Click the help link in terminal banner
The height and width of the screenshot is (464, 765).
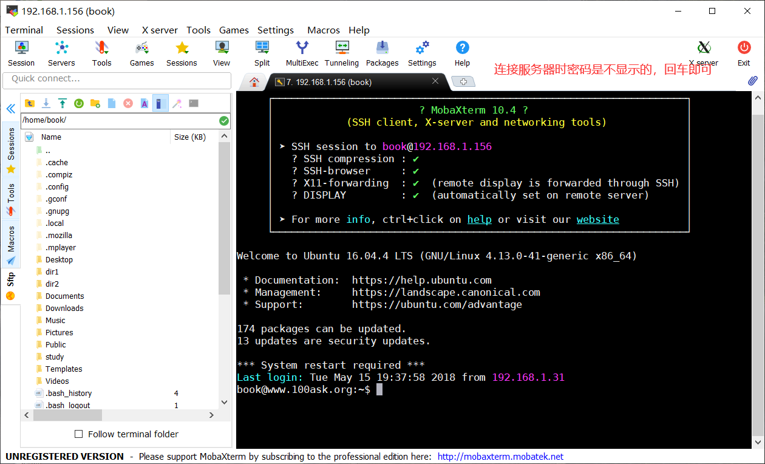(x=479, y=219)
